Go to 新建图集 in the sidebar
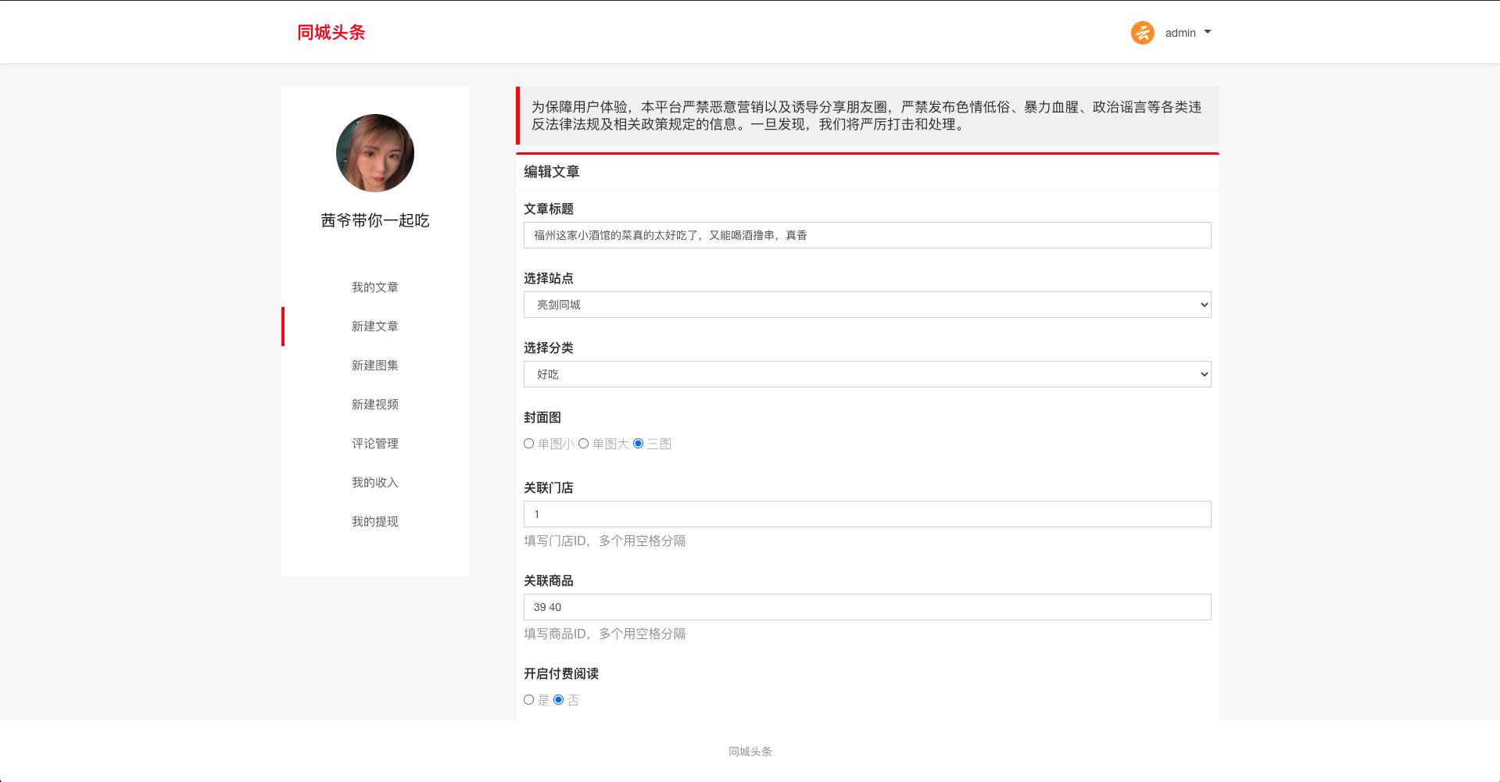 pos(375,366)
